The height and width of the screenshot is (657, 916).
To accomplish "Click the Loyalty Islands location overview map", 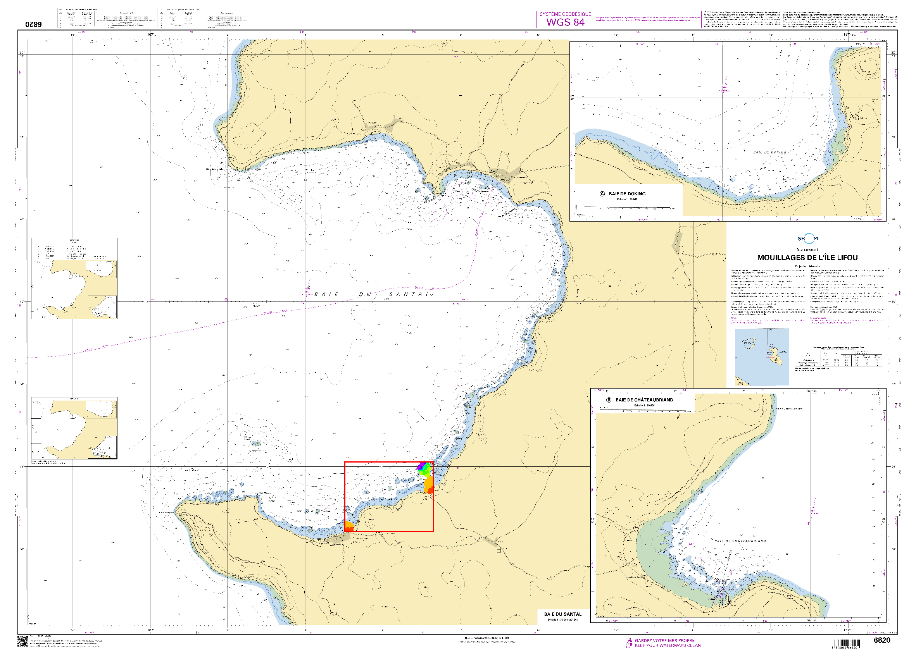I will (x=761, y=357).
